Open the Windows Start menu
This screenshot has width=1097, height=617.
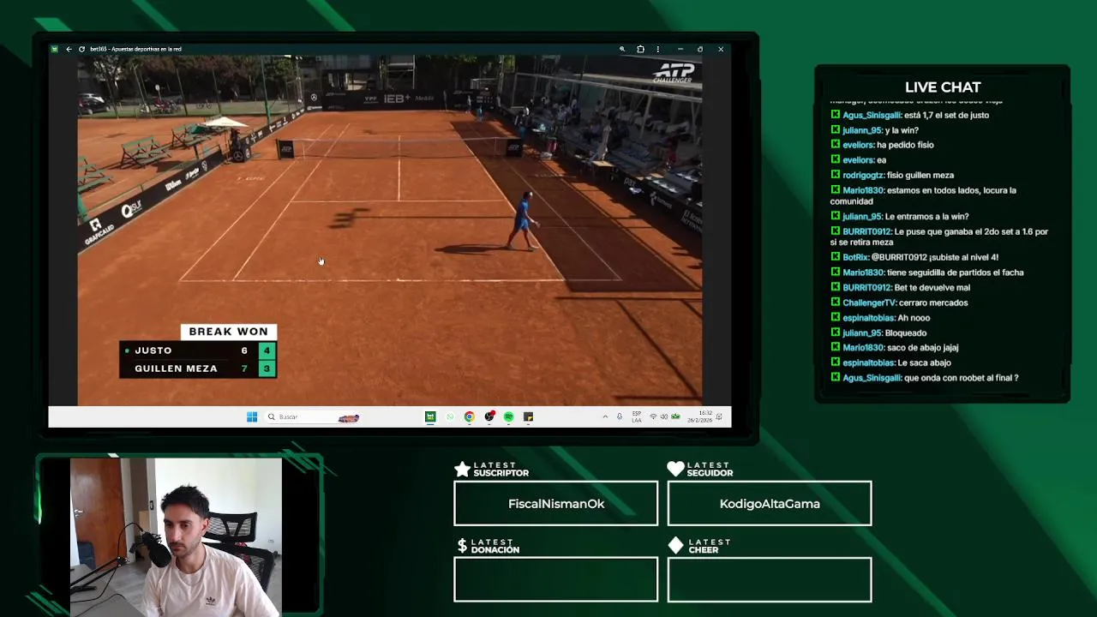(x=252, y=416)
